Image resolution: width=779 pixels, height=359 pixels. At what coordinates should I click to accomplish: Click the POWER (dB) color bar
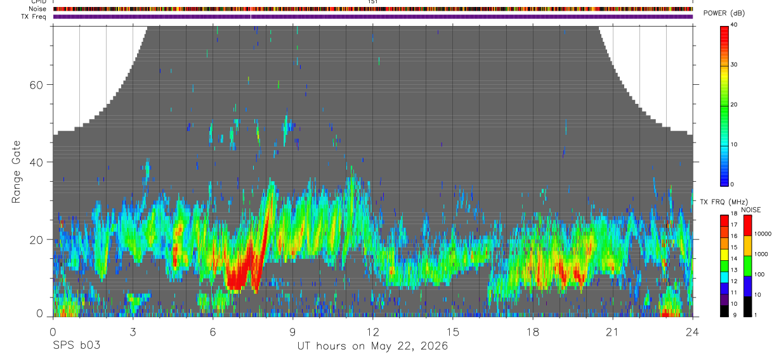click(724, 105)
